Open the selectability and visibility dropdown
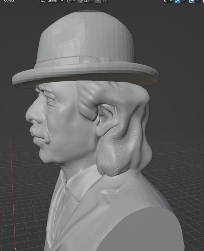204x251 pixels. pyautogui.click(x=168, y=1)
